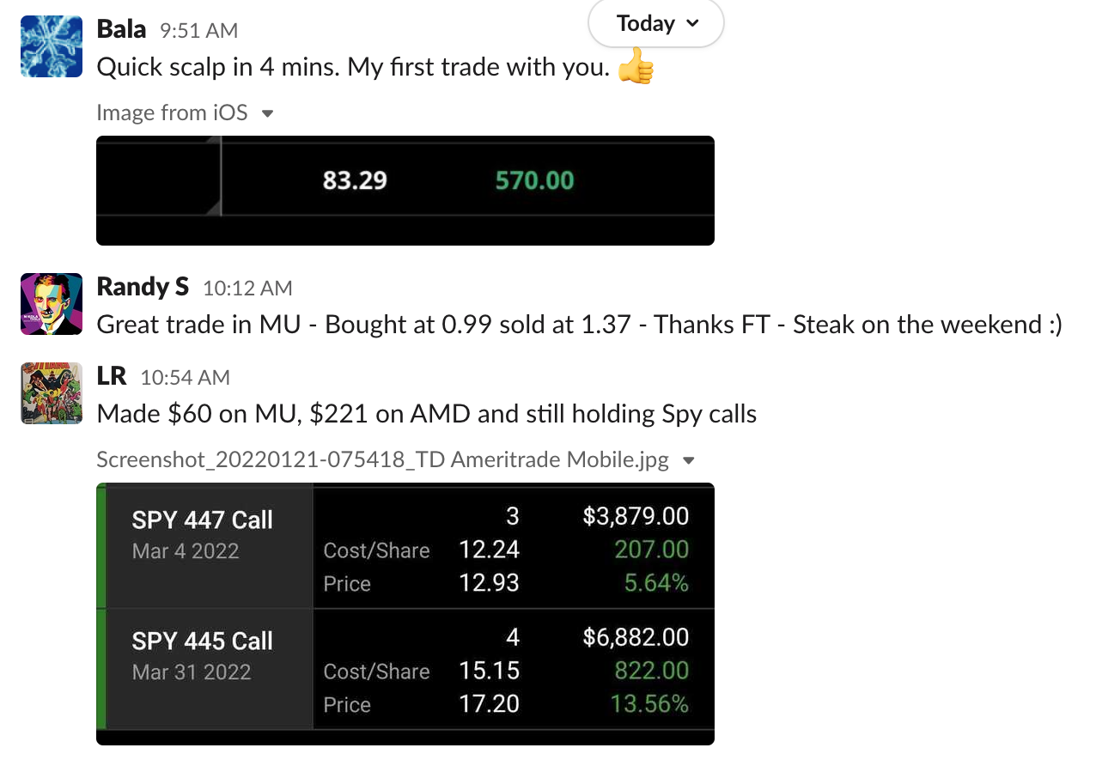Viewport: 1096px width, 766px height.
Task: Select Randy S's "Great trade in MU" message
Action: pos(579,325)
